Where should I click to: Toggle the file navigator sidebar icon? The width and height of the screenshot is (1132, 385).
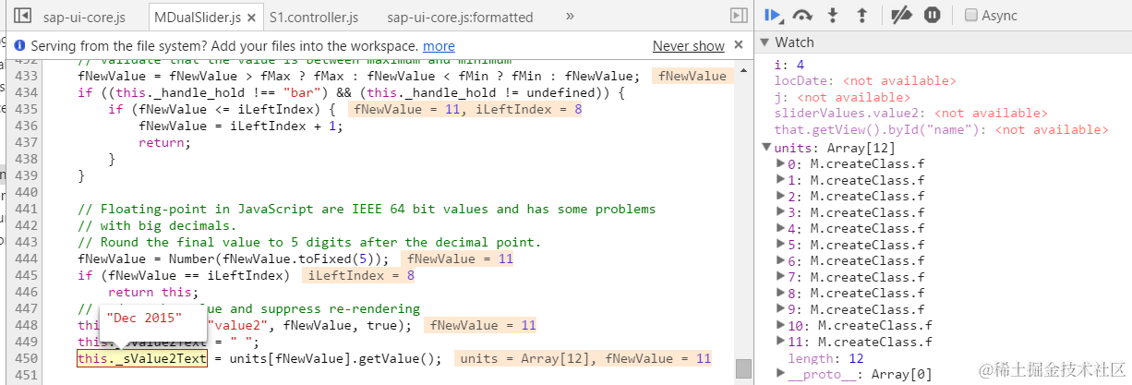(23, 16)
